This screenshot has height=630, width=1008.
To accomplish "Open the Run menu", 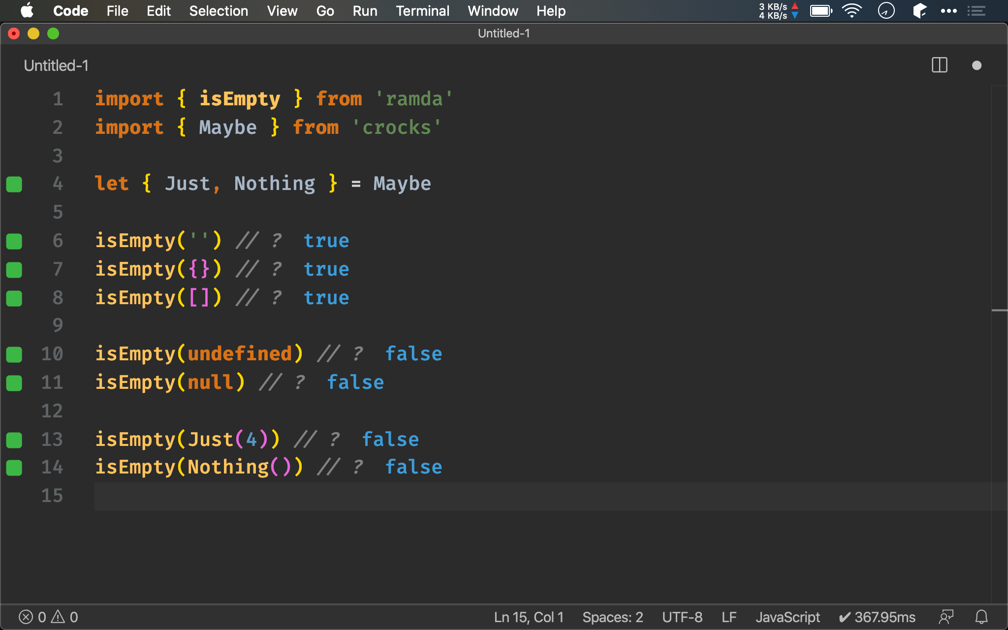I will (365, 11).
